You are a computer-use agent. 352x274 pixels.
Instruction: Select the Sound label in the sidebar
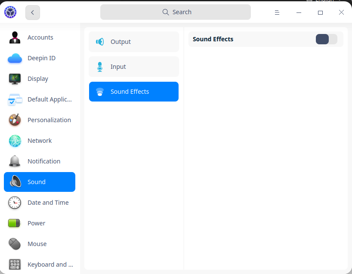[37, 182]
